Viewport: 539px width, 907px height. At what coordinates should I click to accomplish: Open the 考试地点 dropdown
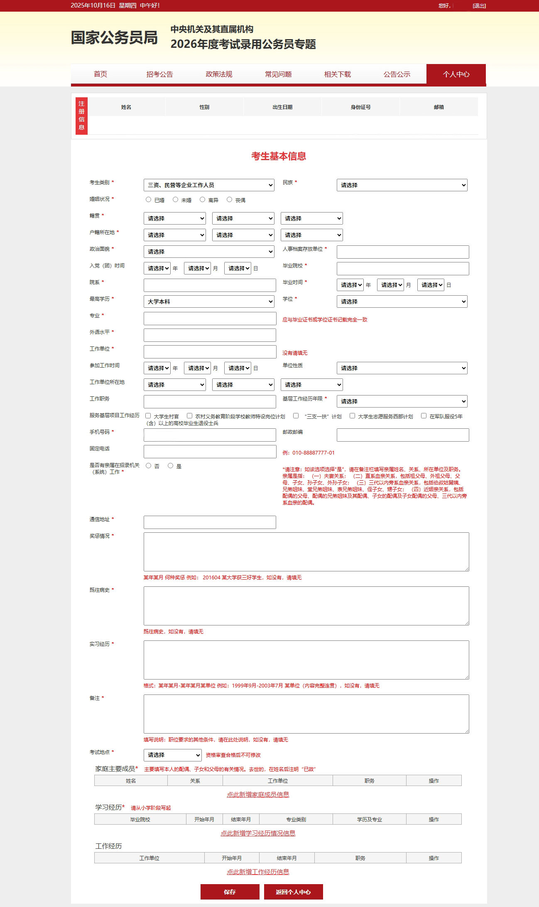(x=172, y=755)
